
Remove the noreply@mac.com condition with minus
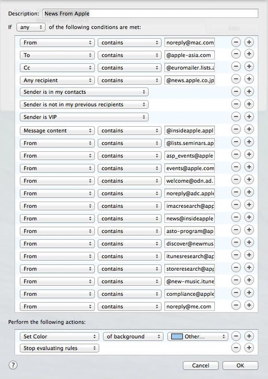[236, 42]
